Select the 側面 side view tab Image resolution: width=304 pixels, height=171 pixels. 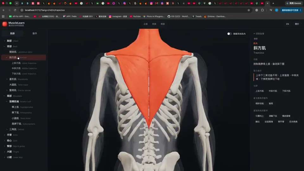(x=163, y=24)
